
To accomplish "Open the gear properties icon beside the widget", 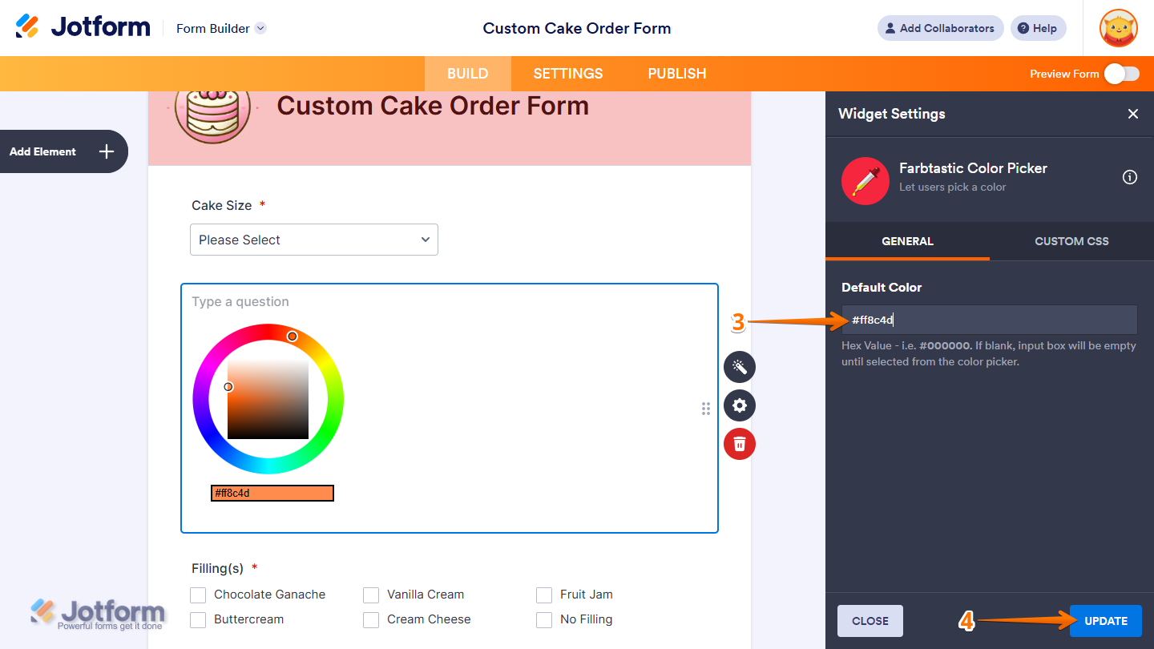I will tap(739, 405).
